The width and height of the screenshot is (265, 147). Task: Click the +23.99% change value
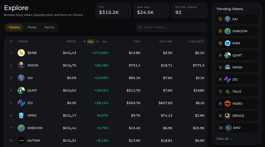click(101, 78)
